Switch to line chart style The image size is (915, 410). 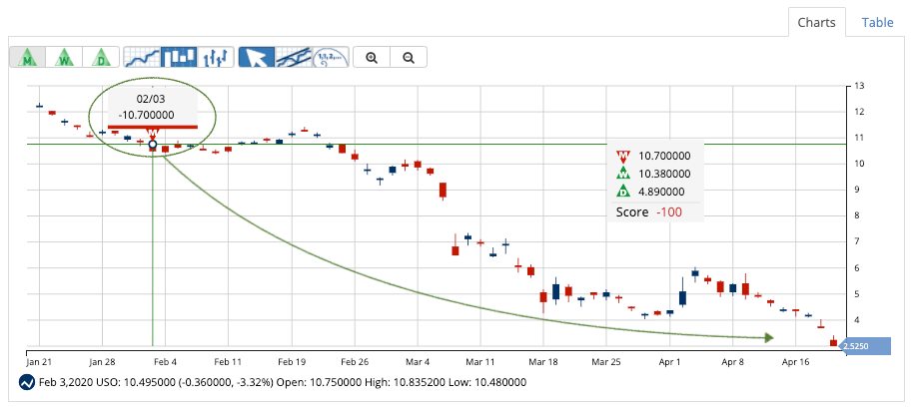click(143, 57)
